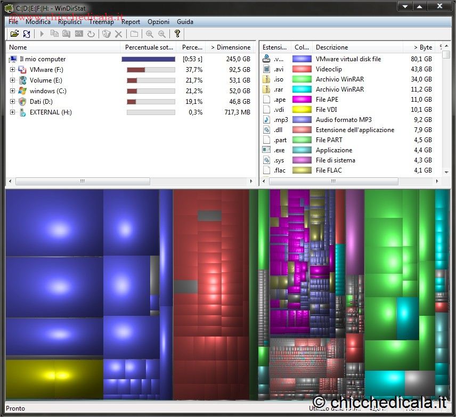The width and height of the screenshot is (456, 417).
Task: Click the Refresh all toolbar icon
Action: point(26,34)
